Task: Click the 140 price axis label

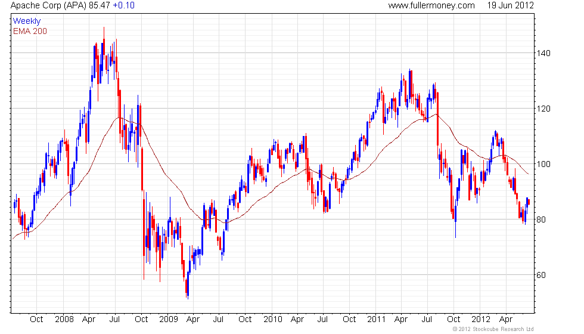Action: click(543, 53)
